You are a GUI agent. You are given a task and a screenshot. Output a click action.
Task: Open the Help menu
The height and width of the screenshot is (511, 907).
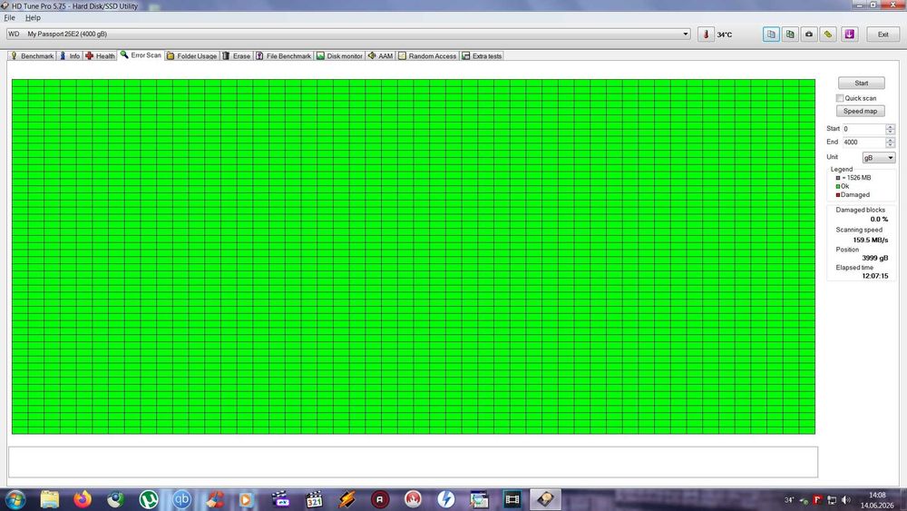tap(33, 18)
